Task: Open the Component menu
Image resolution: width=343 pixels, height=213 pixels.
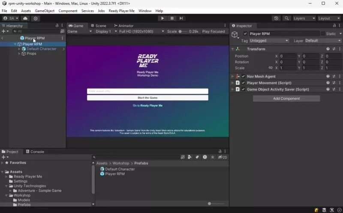Action: click(x=68, y=11)
